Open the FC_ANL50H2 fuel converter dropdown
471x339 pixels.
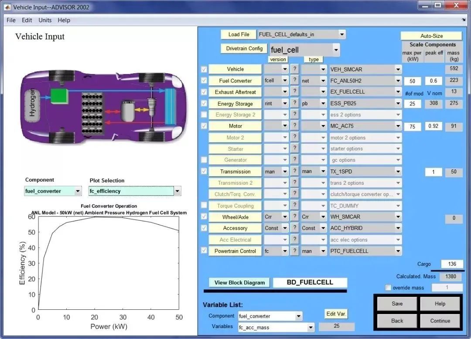coord(365,81)
